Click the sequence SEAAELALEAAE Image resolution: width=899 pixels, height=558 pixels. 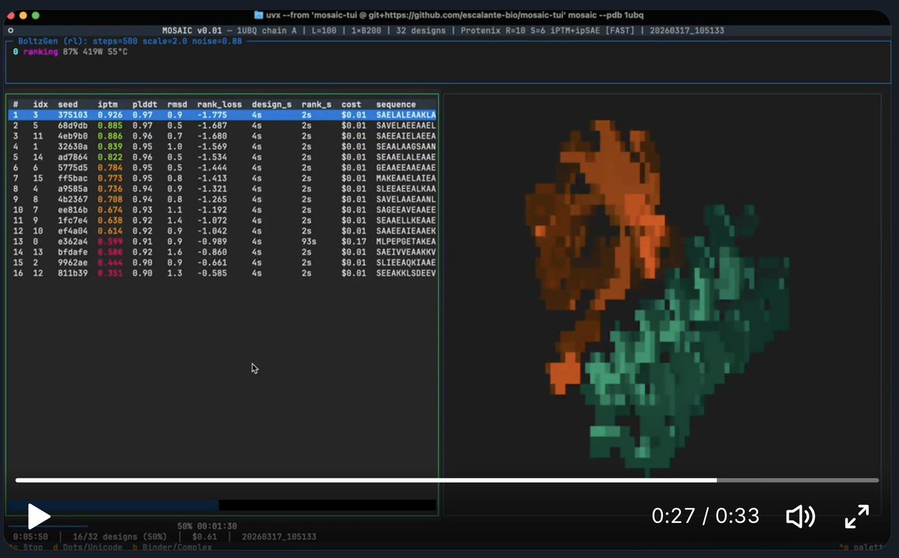406,157
